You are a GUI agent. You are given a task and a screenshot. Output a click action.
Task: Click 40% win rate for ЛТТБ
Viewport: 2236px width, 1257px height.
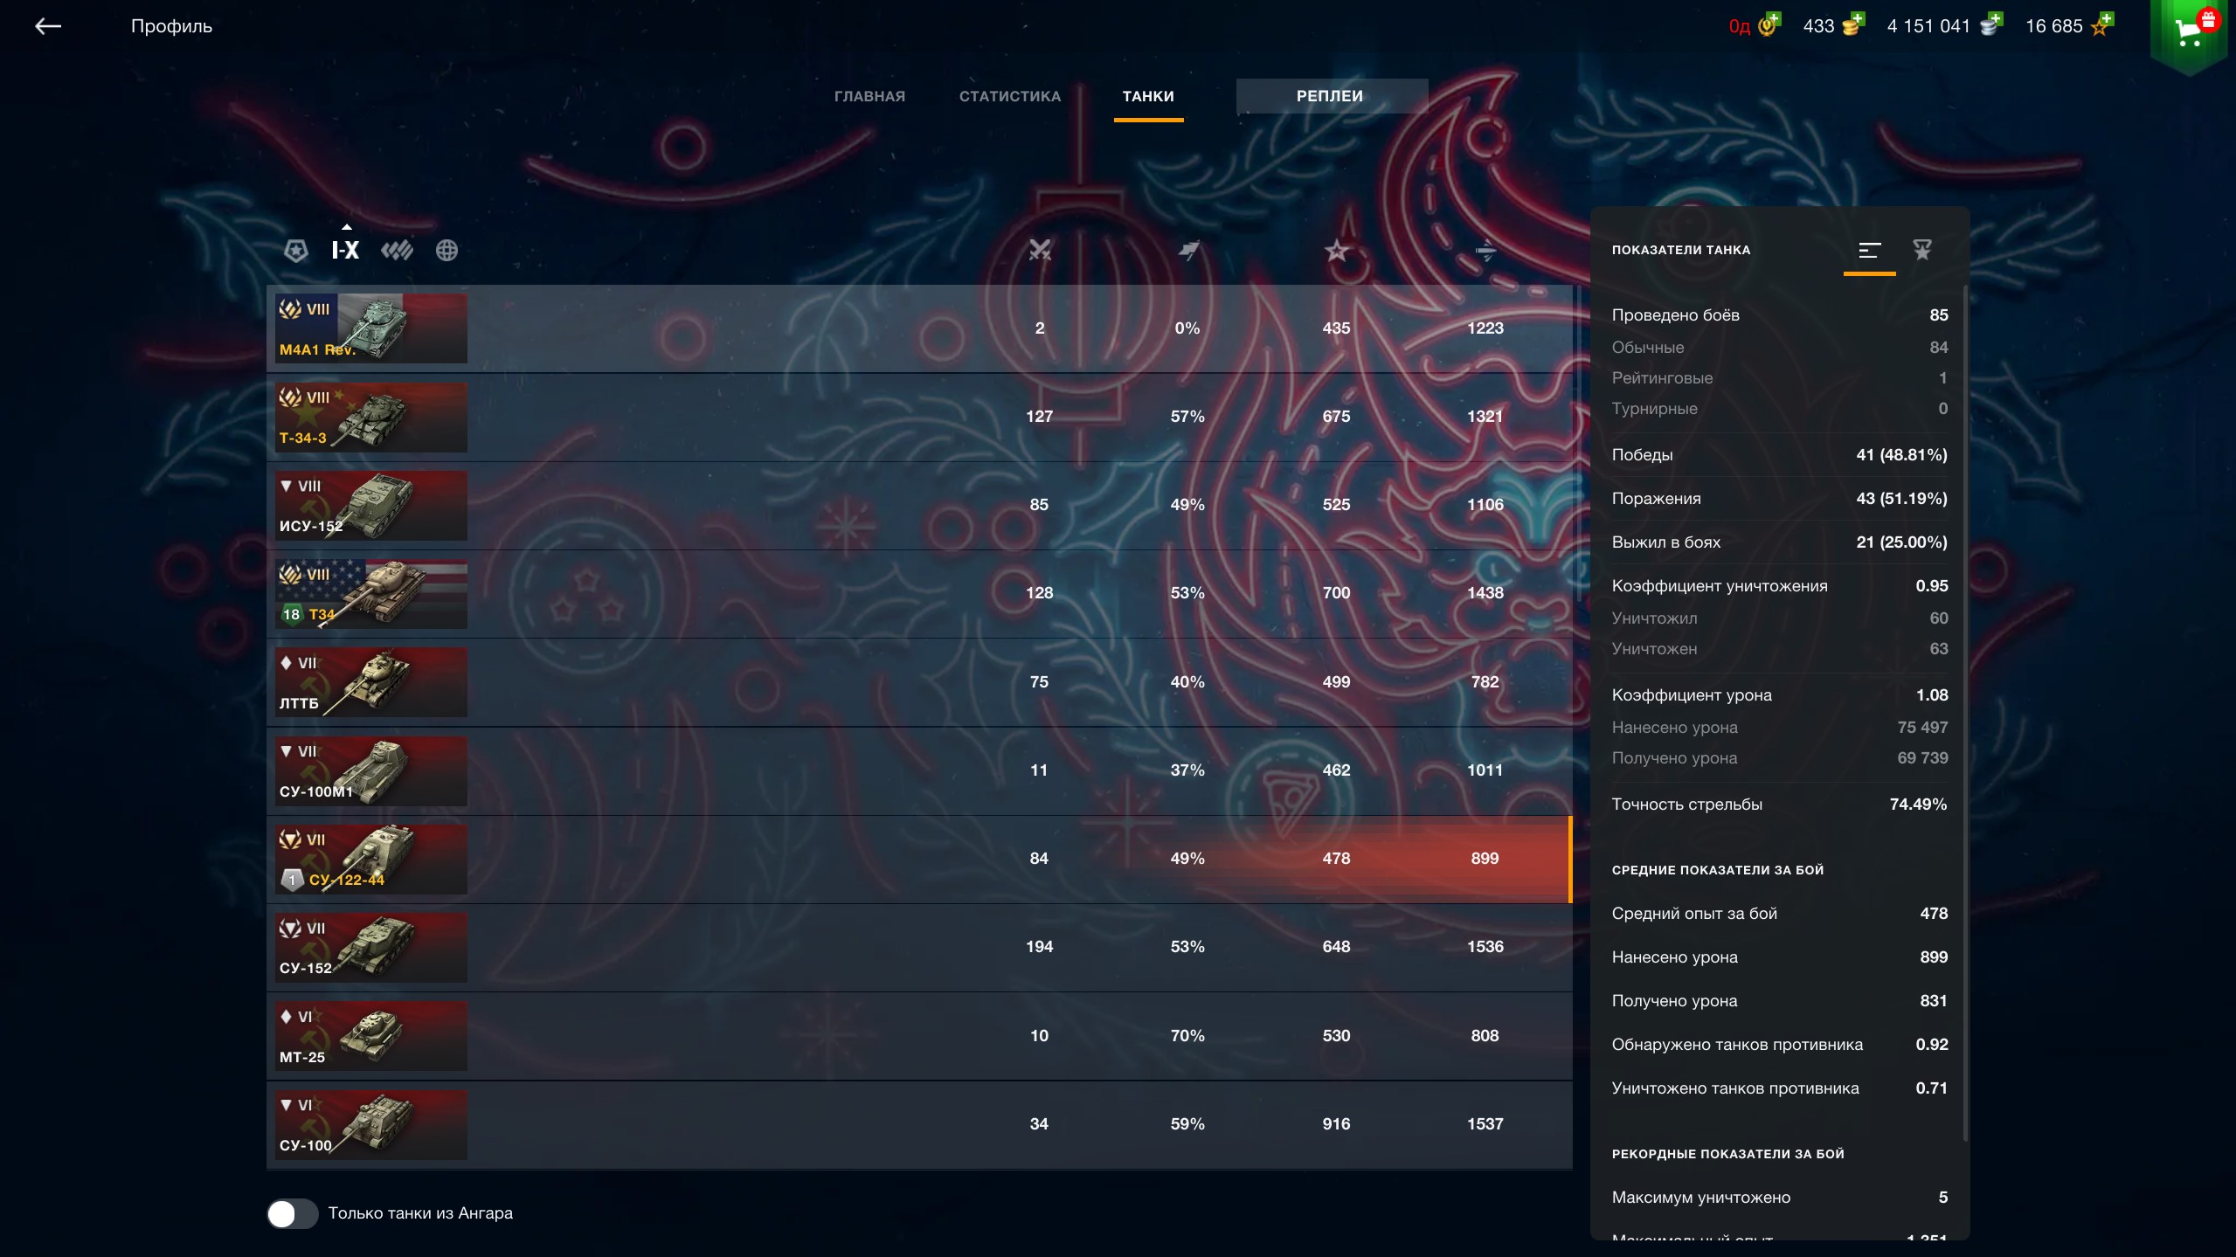pos(1187,682)
